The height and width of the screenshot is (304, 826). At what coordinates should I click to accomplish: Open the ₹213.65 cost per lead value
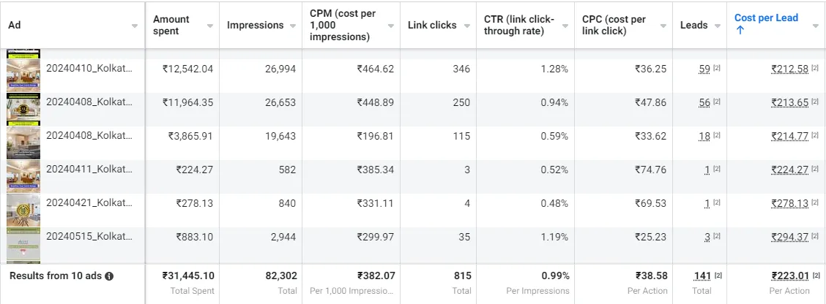coord(789,102)
